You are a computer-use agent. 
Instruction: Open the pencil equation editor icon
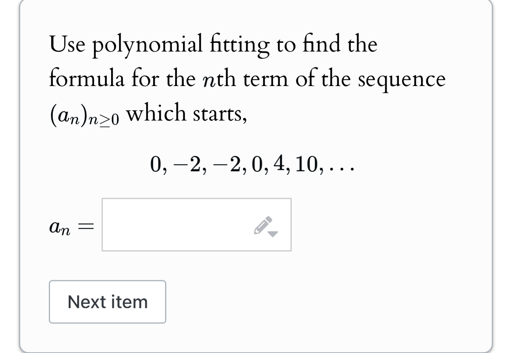[264, 225]
